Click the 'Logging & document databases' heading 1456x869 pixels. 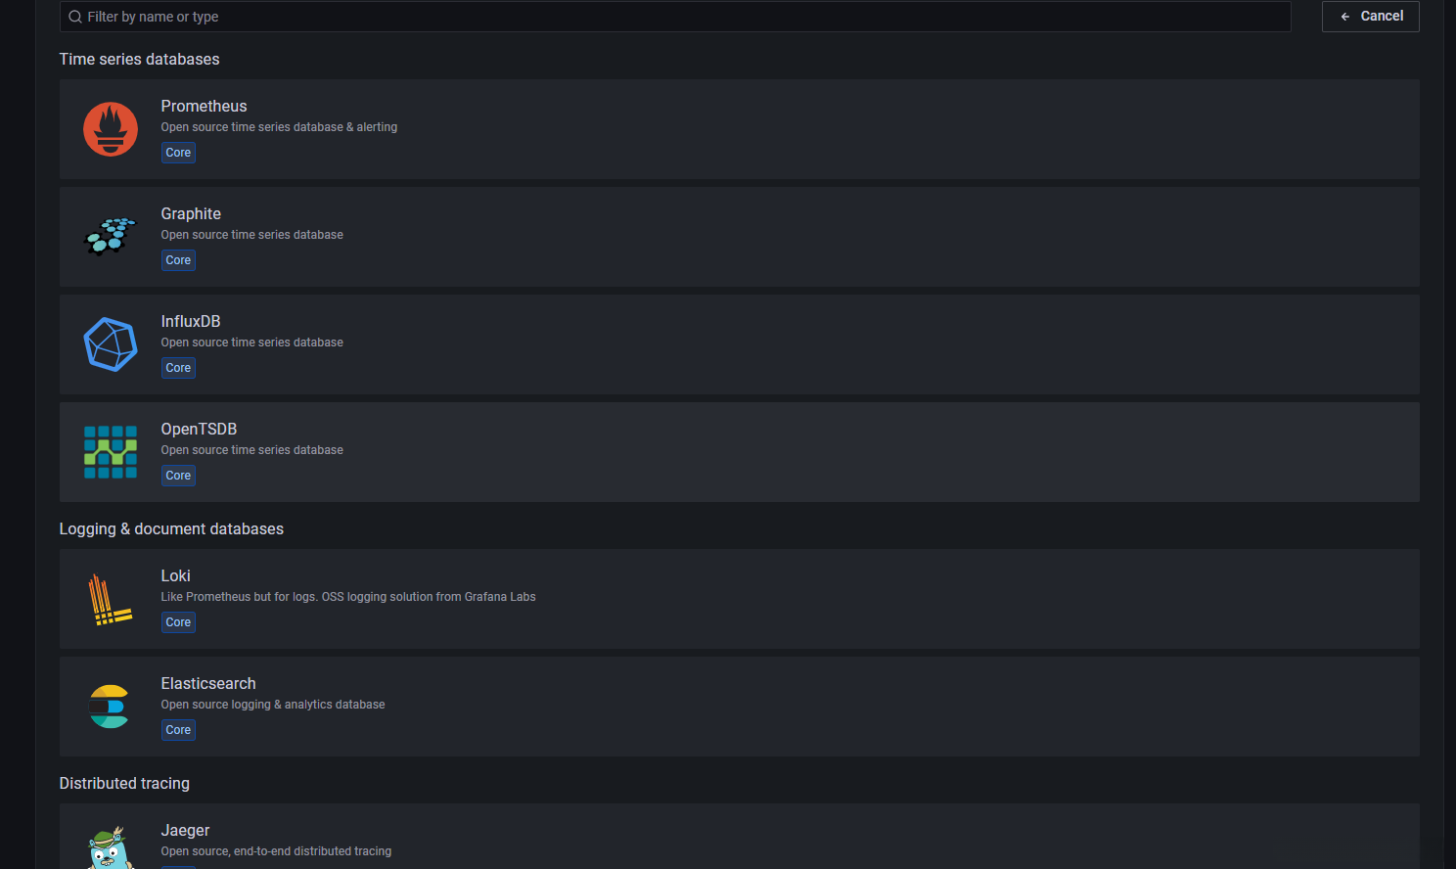pyautogui.click(x=171, y=528)
